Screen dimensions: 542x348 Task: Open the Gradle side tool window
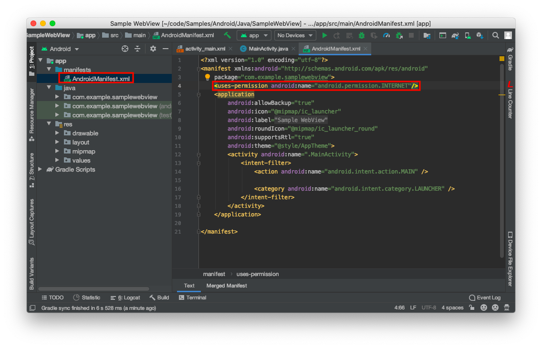(x=510, y=58)
